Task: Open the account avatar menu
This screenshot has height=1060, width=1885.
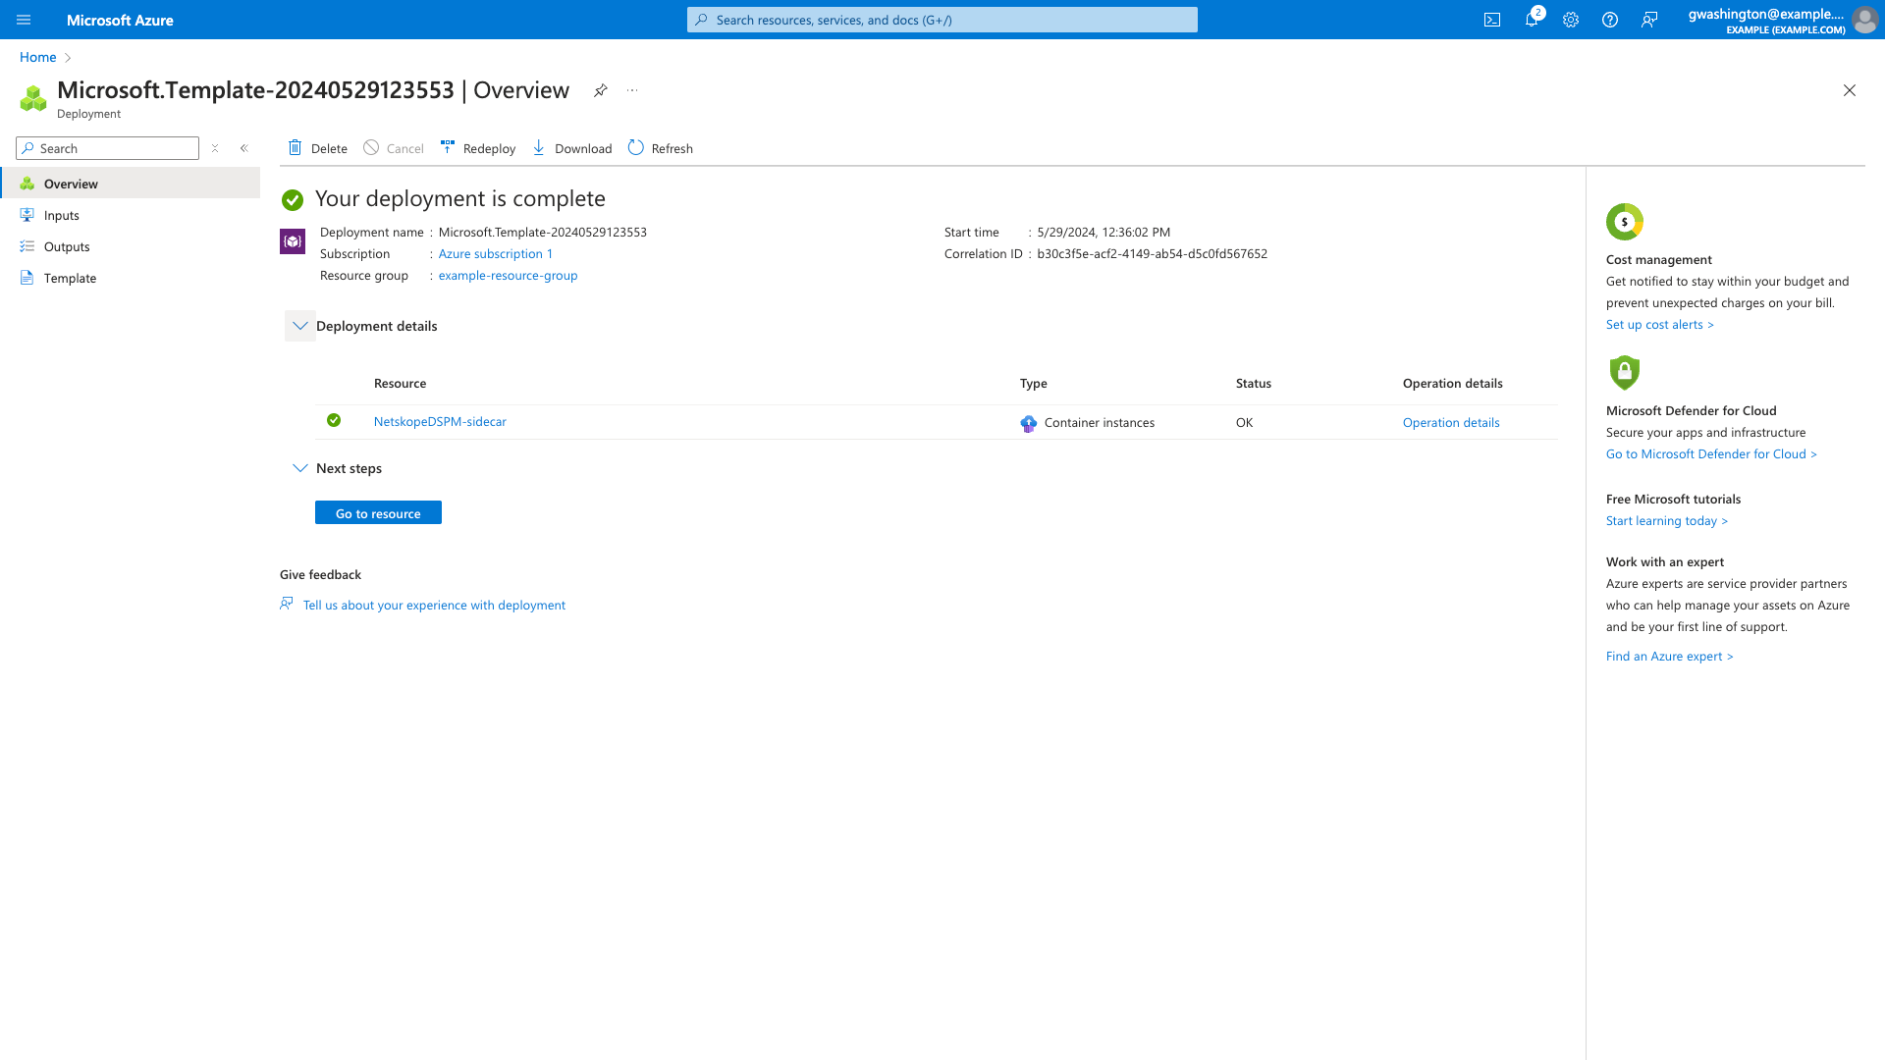Action: [1864, 20]
